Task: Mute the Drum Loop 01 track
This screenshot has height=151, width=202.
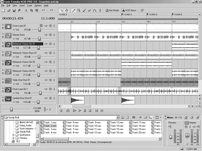Action: click(50, 26)
